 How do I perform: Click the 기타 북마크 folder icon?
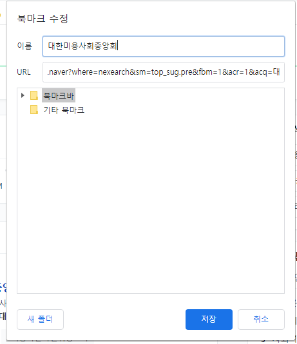(34, 110)
